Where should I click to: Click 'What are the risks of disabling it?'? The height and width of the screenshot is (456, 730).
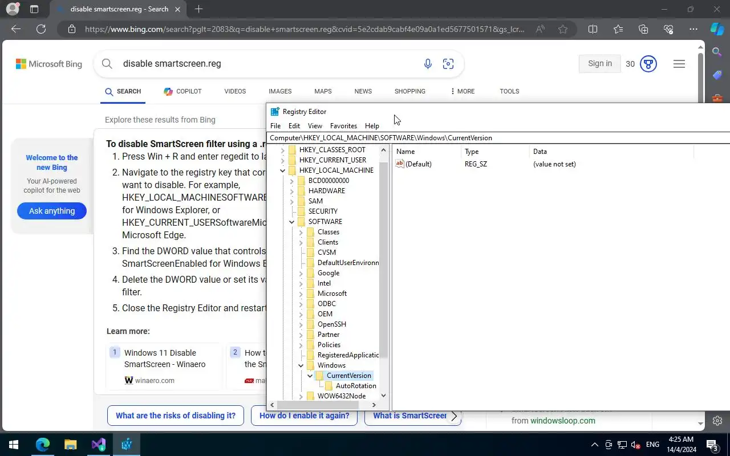(176, 416)
